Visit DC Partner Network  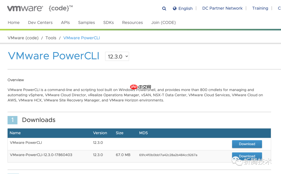(222, 8)
